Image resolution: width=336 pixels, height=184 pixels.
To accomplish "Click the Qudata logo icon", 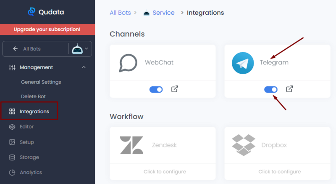I will pyautogui.click(x=31, y=12).
